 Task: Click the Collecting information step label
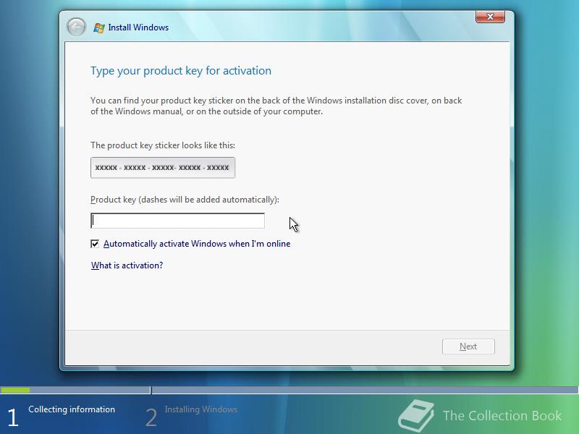point(72,409)
